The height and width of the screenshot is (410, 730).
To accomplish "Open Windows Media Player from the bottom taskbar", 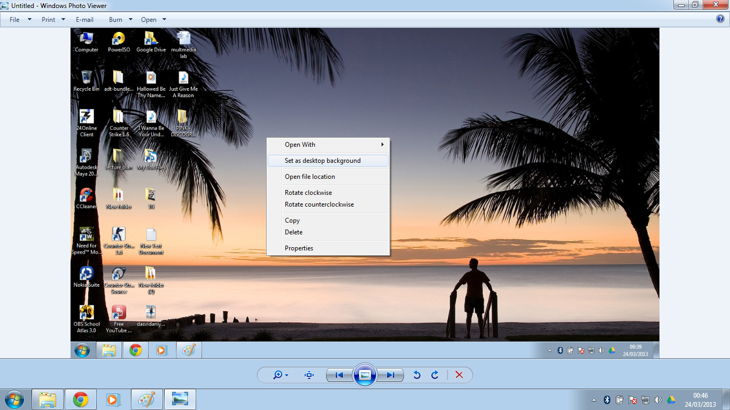I will 113,399.
